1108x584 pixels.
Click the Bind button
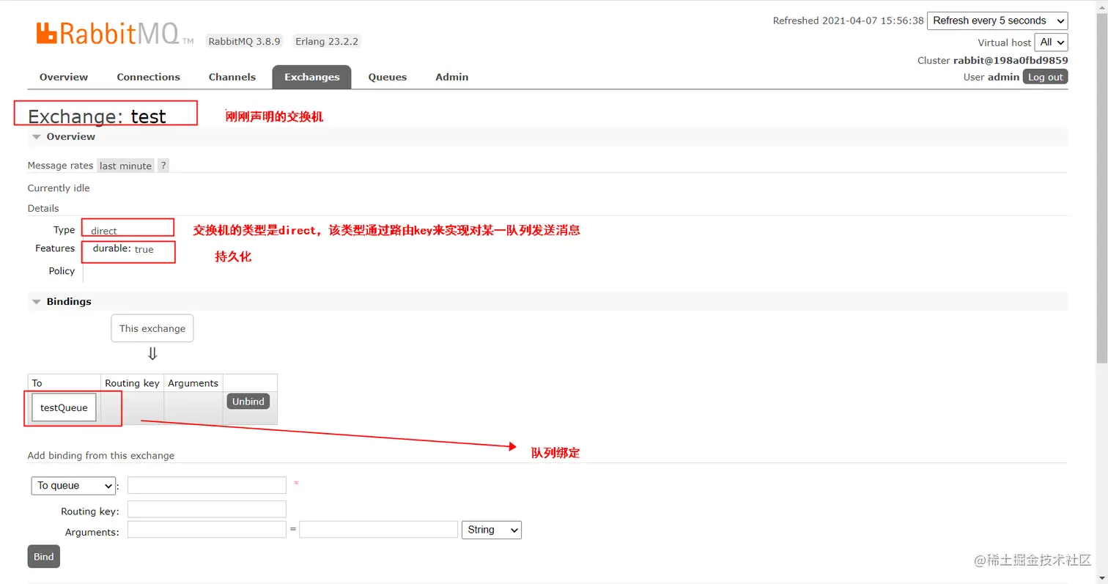(x=44, y=557)
